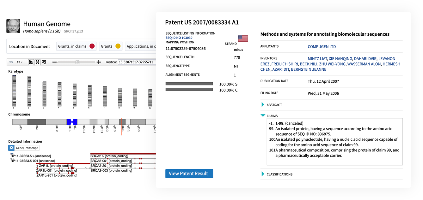Expand the Classifications section
Screen dimensions: 423x200
(263, 174)
